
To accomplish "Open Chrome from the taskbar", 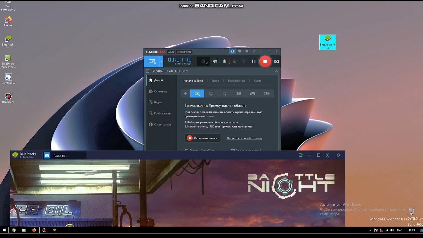I will point(14,230).
